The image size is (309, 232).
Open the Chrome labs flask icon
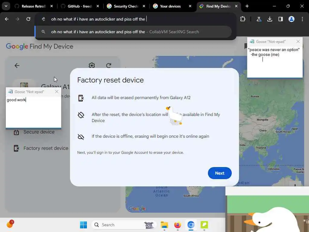pyautogui.click(x=259, y=19)
